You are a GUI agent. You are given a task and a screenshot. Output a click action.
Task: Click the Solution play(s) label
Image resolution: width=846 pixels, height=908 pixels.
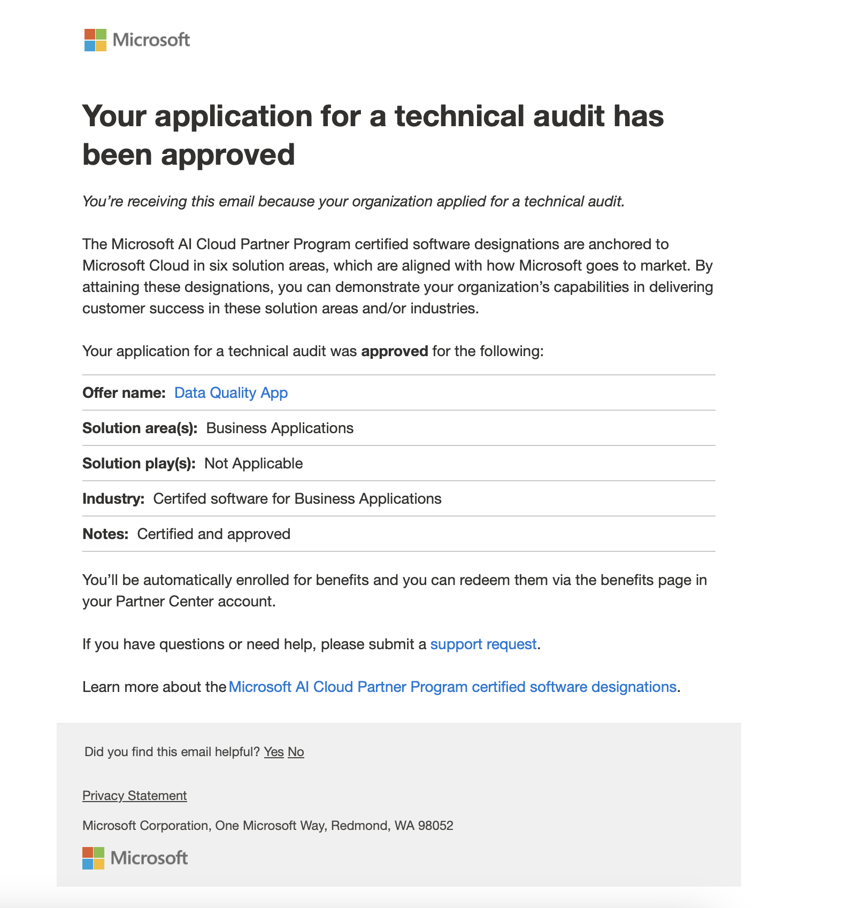tap(139, 464)
